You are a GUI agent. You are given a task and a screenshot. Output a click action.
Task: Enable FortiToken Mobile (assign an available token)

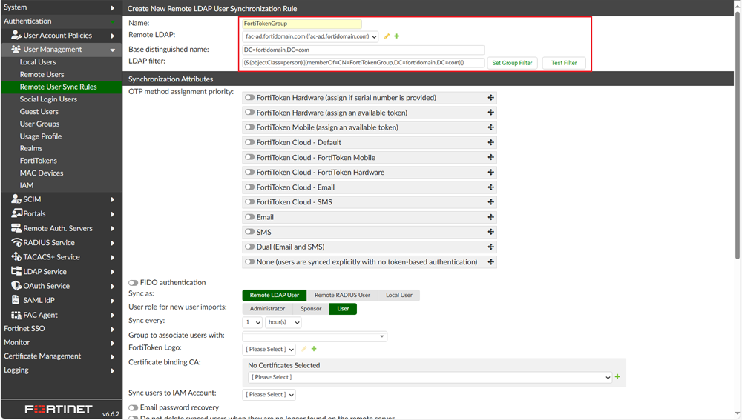[250, 127]
